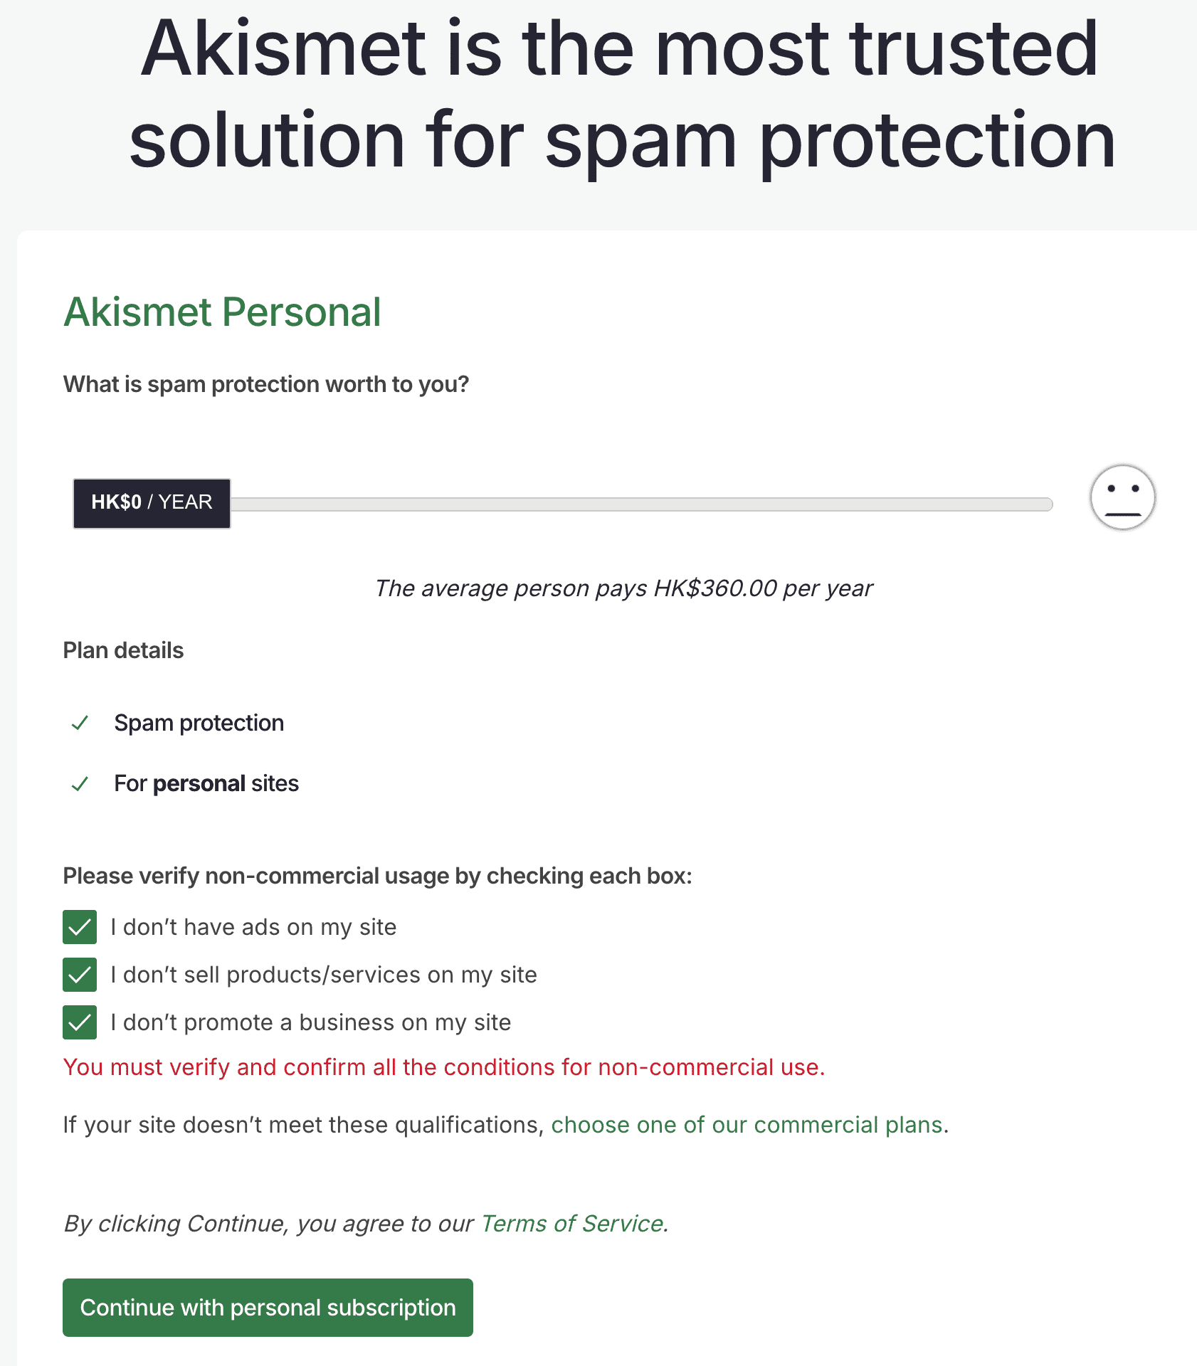
Task: Uncheck the "I don't sell products/services" checkbox
Action: 80,975
